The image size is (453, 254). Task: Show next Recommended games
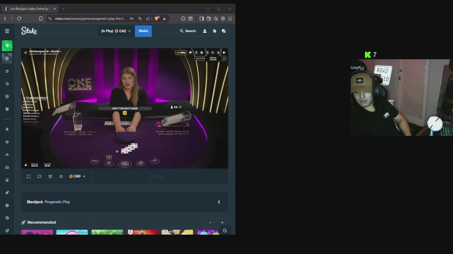pos(222,223)
